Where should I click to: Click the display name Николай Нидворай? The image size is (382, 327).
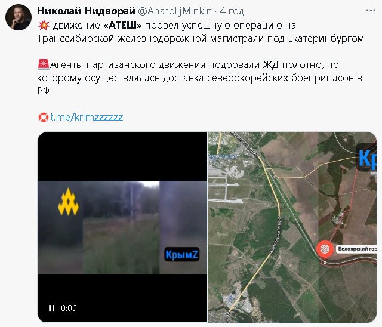pos(86,11)
